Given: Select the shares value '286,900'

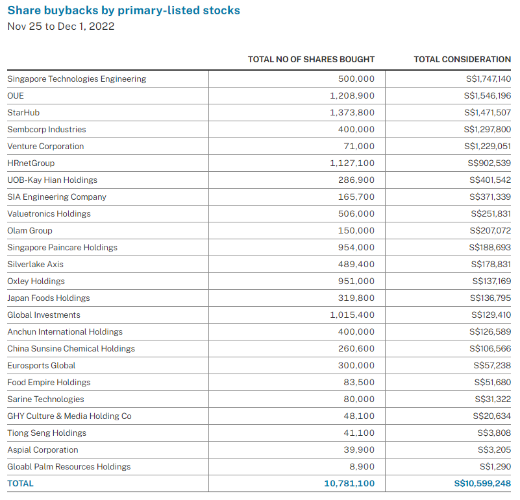Looking at the screenshot, I should [356, 180].
